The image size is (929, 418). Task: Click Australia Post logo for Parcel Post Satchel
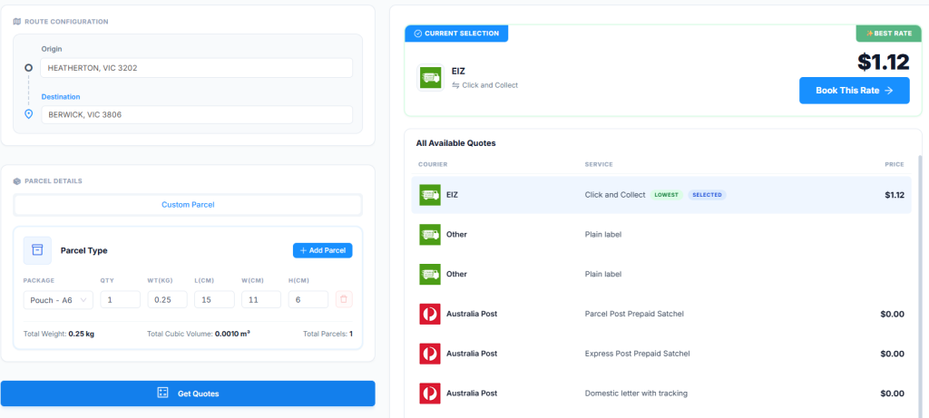pyautogui.click(x=430, y=314)
